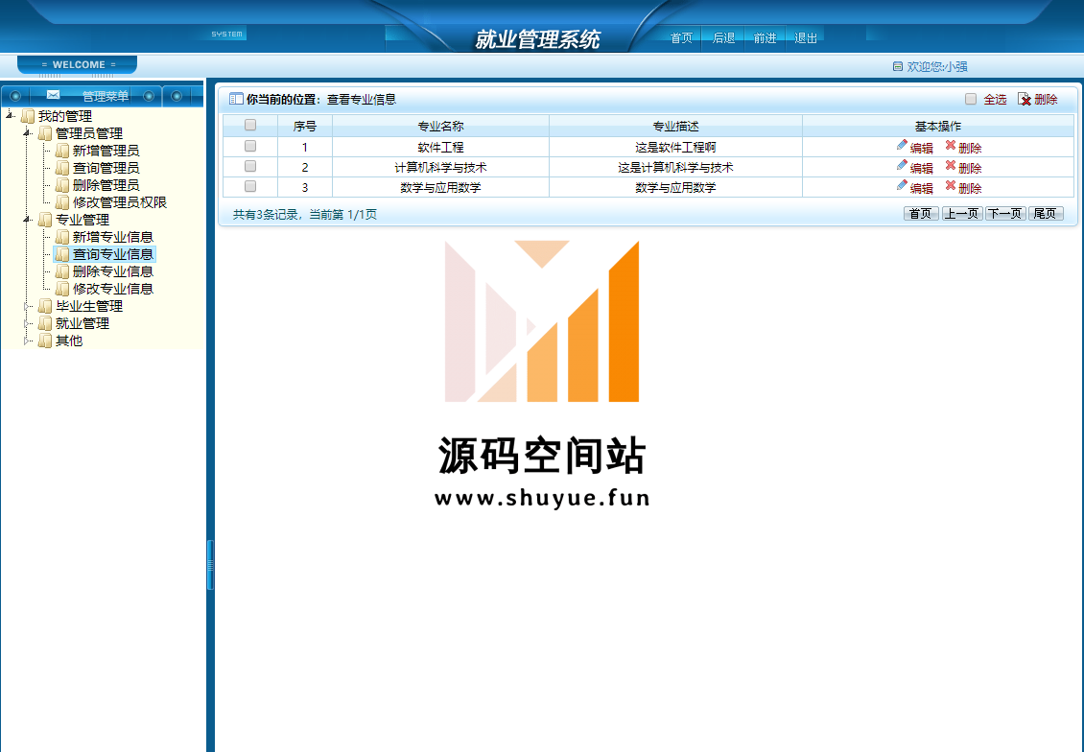Check the box for row 1 软件工程

pos(250,146)
